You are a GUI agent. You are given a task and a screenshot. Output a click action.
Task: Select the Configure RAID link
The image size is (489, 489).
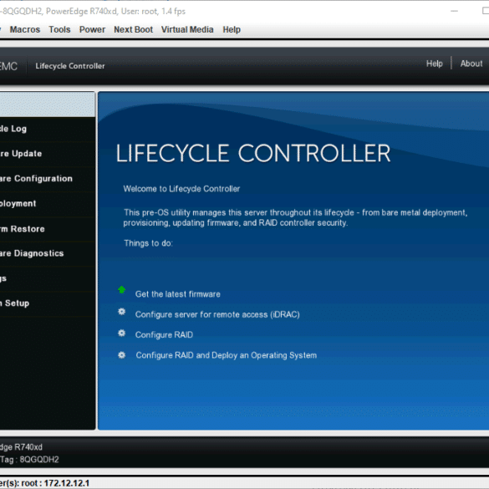click(x=164, y=334)
